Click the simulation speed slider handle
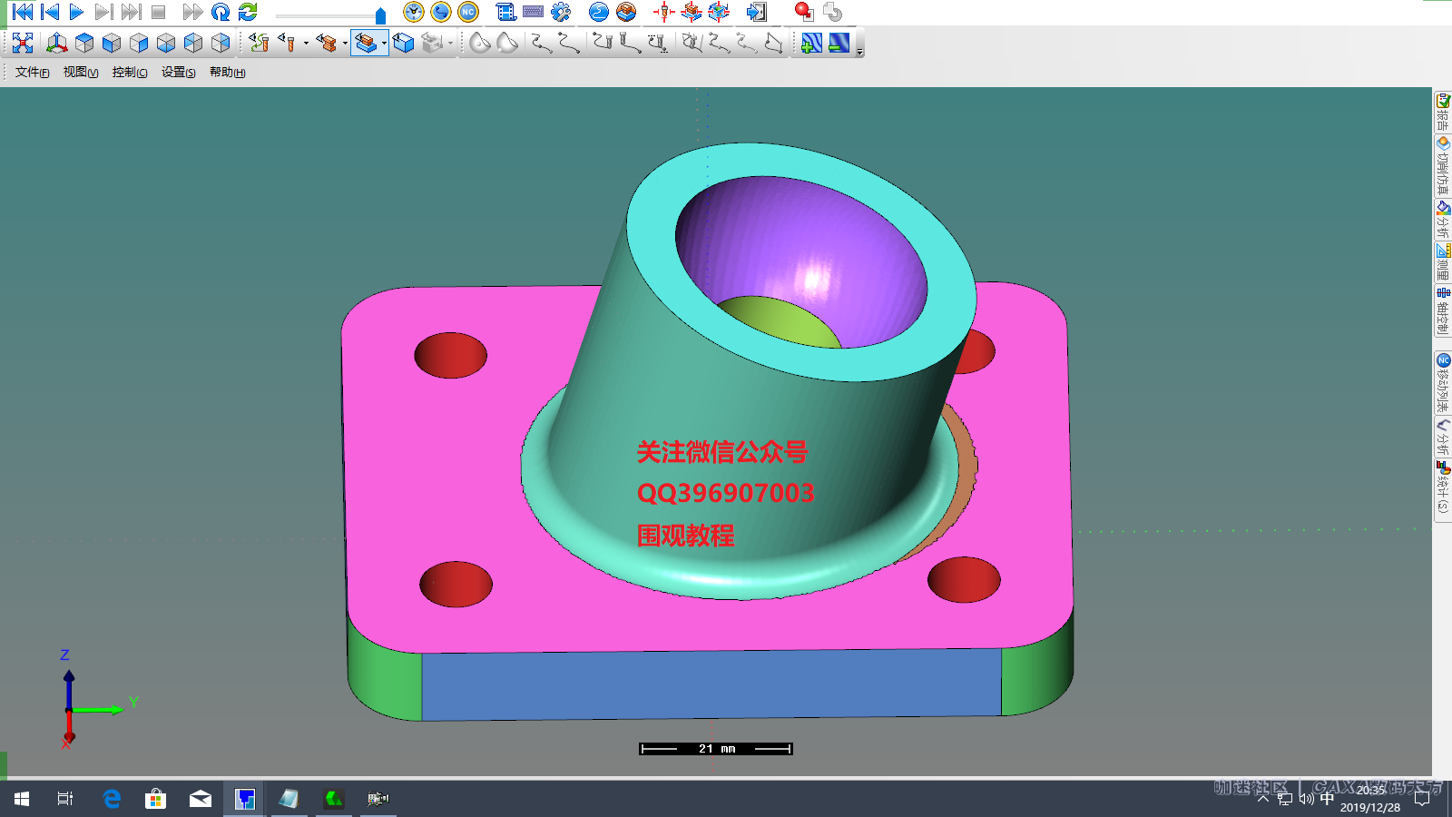1452x817 pixels. click(380, 15)
